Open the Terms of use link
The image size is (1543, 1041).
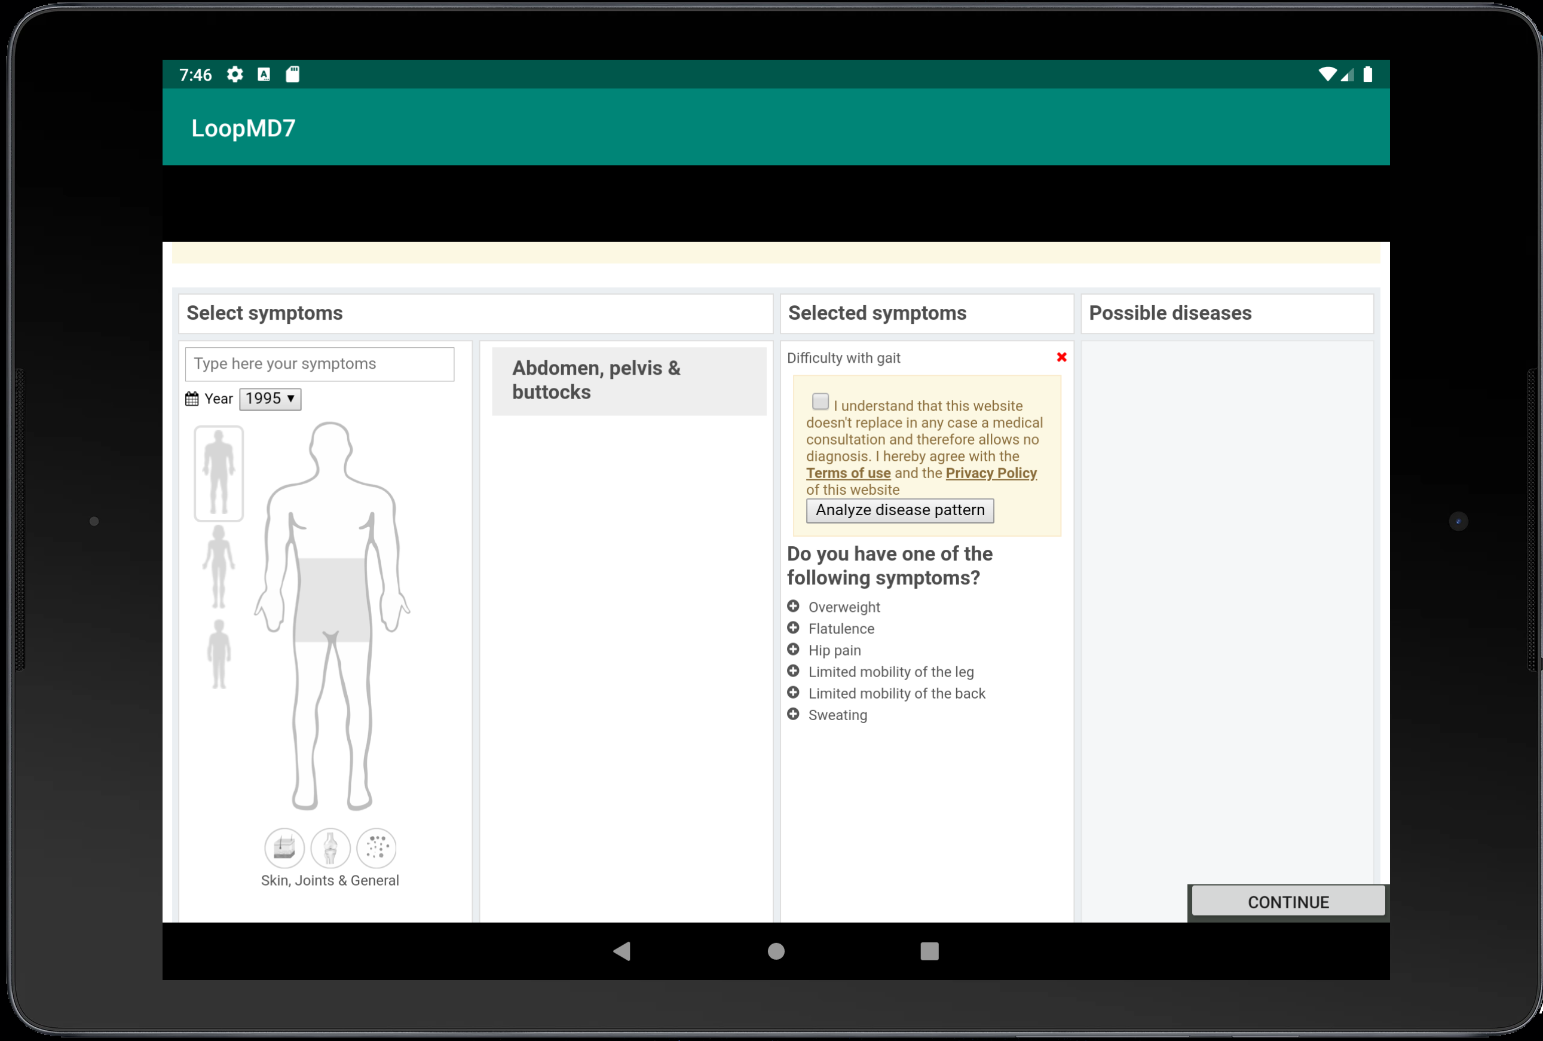(x=848, y=473)
